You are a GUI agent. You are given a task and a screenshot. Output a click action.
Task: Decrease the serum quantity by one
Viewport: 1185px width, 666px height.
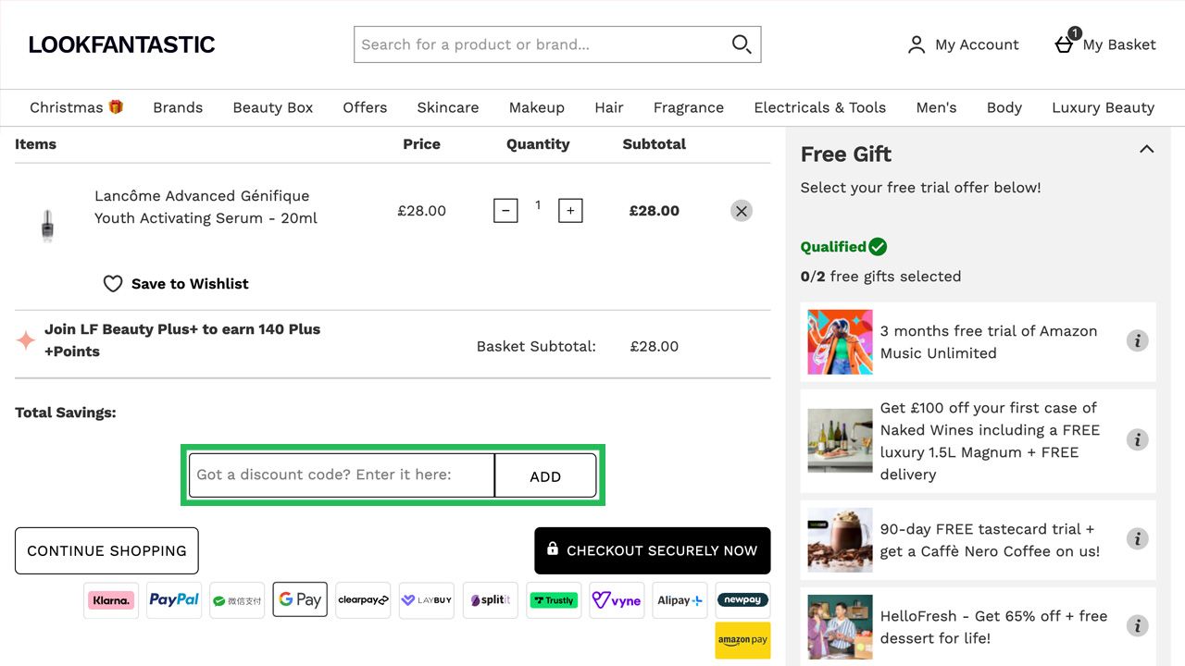(x=505, y=211)
